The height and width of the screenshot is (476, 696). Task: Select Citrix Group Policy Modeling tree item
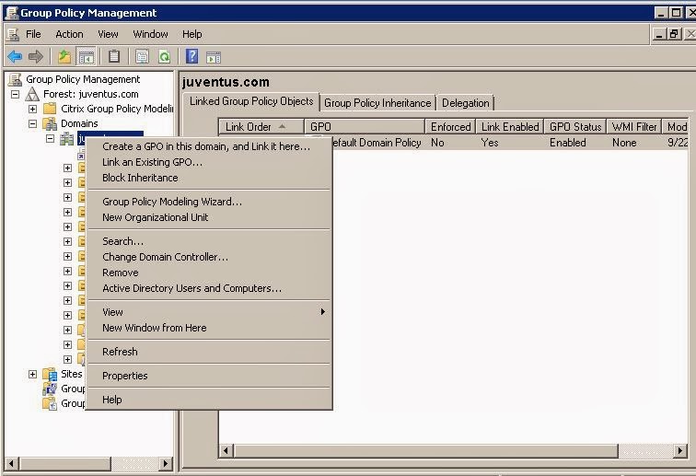point(117,109)
